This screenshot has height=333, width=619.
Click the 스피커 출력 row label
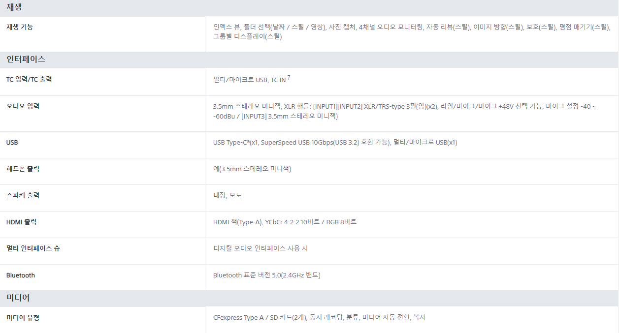pyautogui.click(x=23, y=195)
